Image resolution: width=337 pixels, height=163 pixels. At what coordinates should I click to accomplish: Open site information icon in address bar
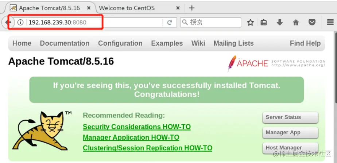tap(20, 22)
